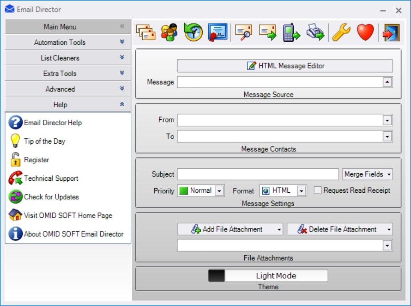Open the HTML Message Editor button

tap(285, 66)
